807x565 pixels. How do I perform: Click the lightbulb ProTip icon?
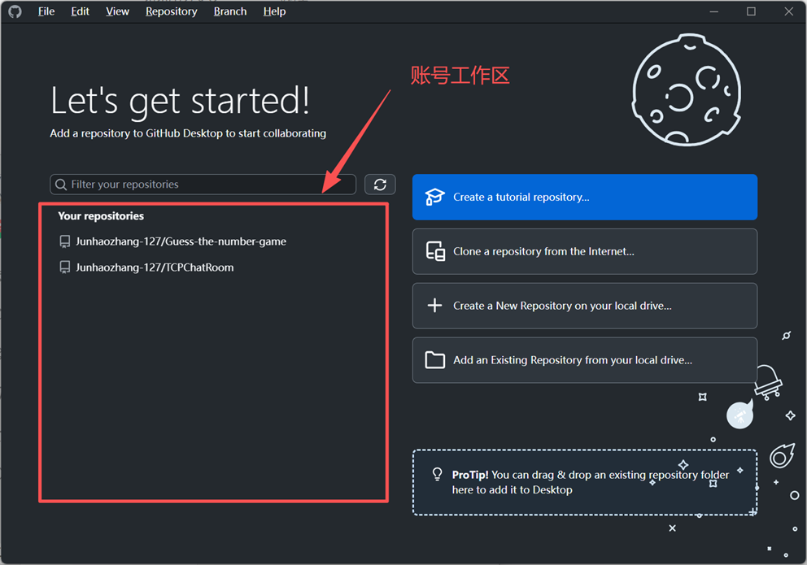[438, 474]
